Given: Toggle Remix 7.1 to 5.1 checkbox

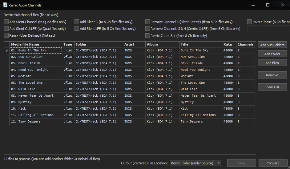Looking at the screenshot, I should 148,35.
